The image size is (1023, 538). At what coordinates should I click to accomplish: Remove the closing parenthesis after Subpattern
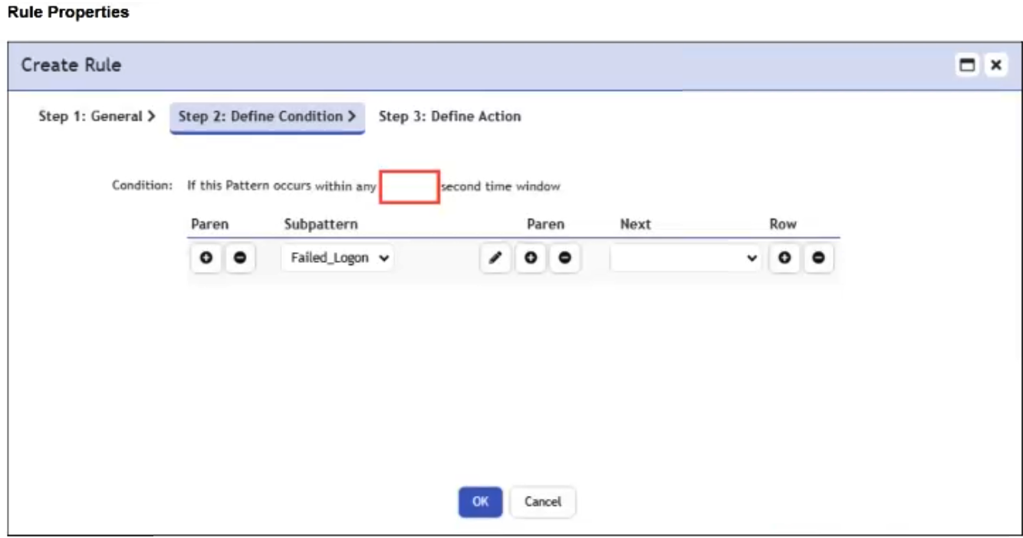pos(564,258)
